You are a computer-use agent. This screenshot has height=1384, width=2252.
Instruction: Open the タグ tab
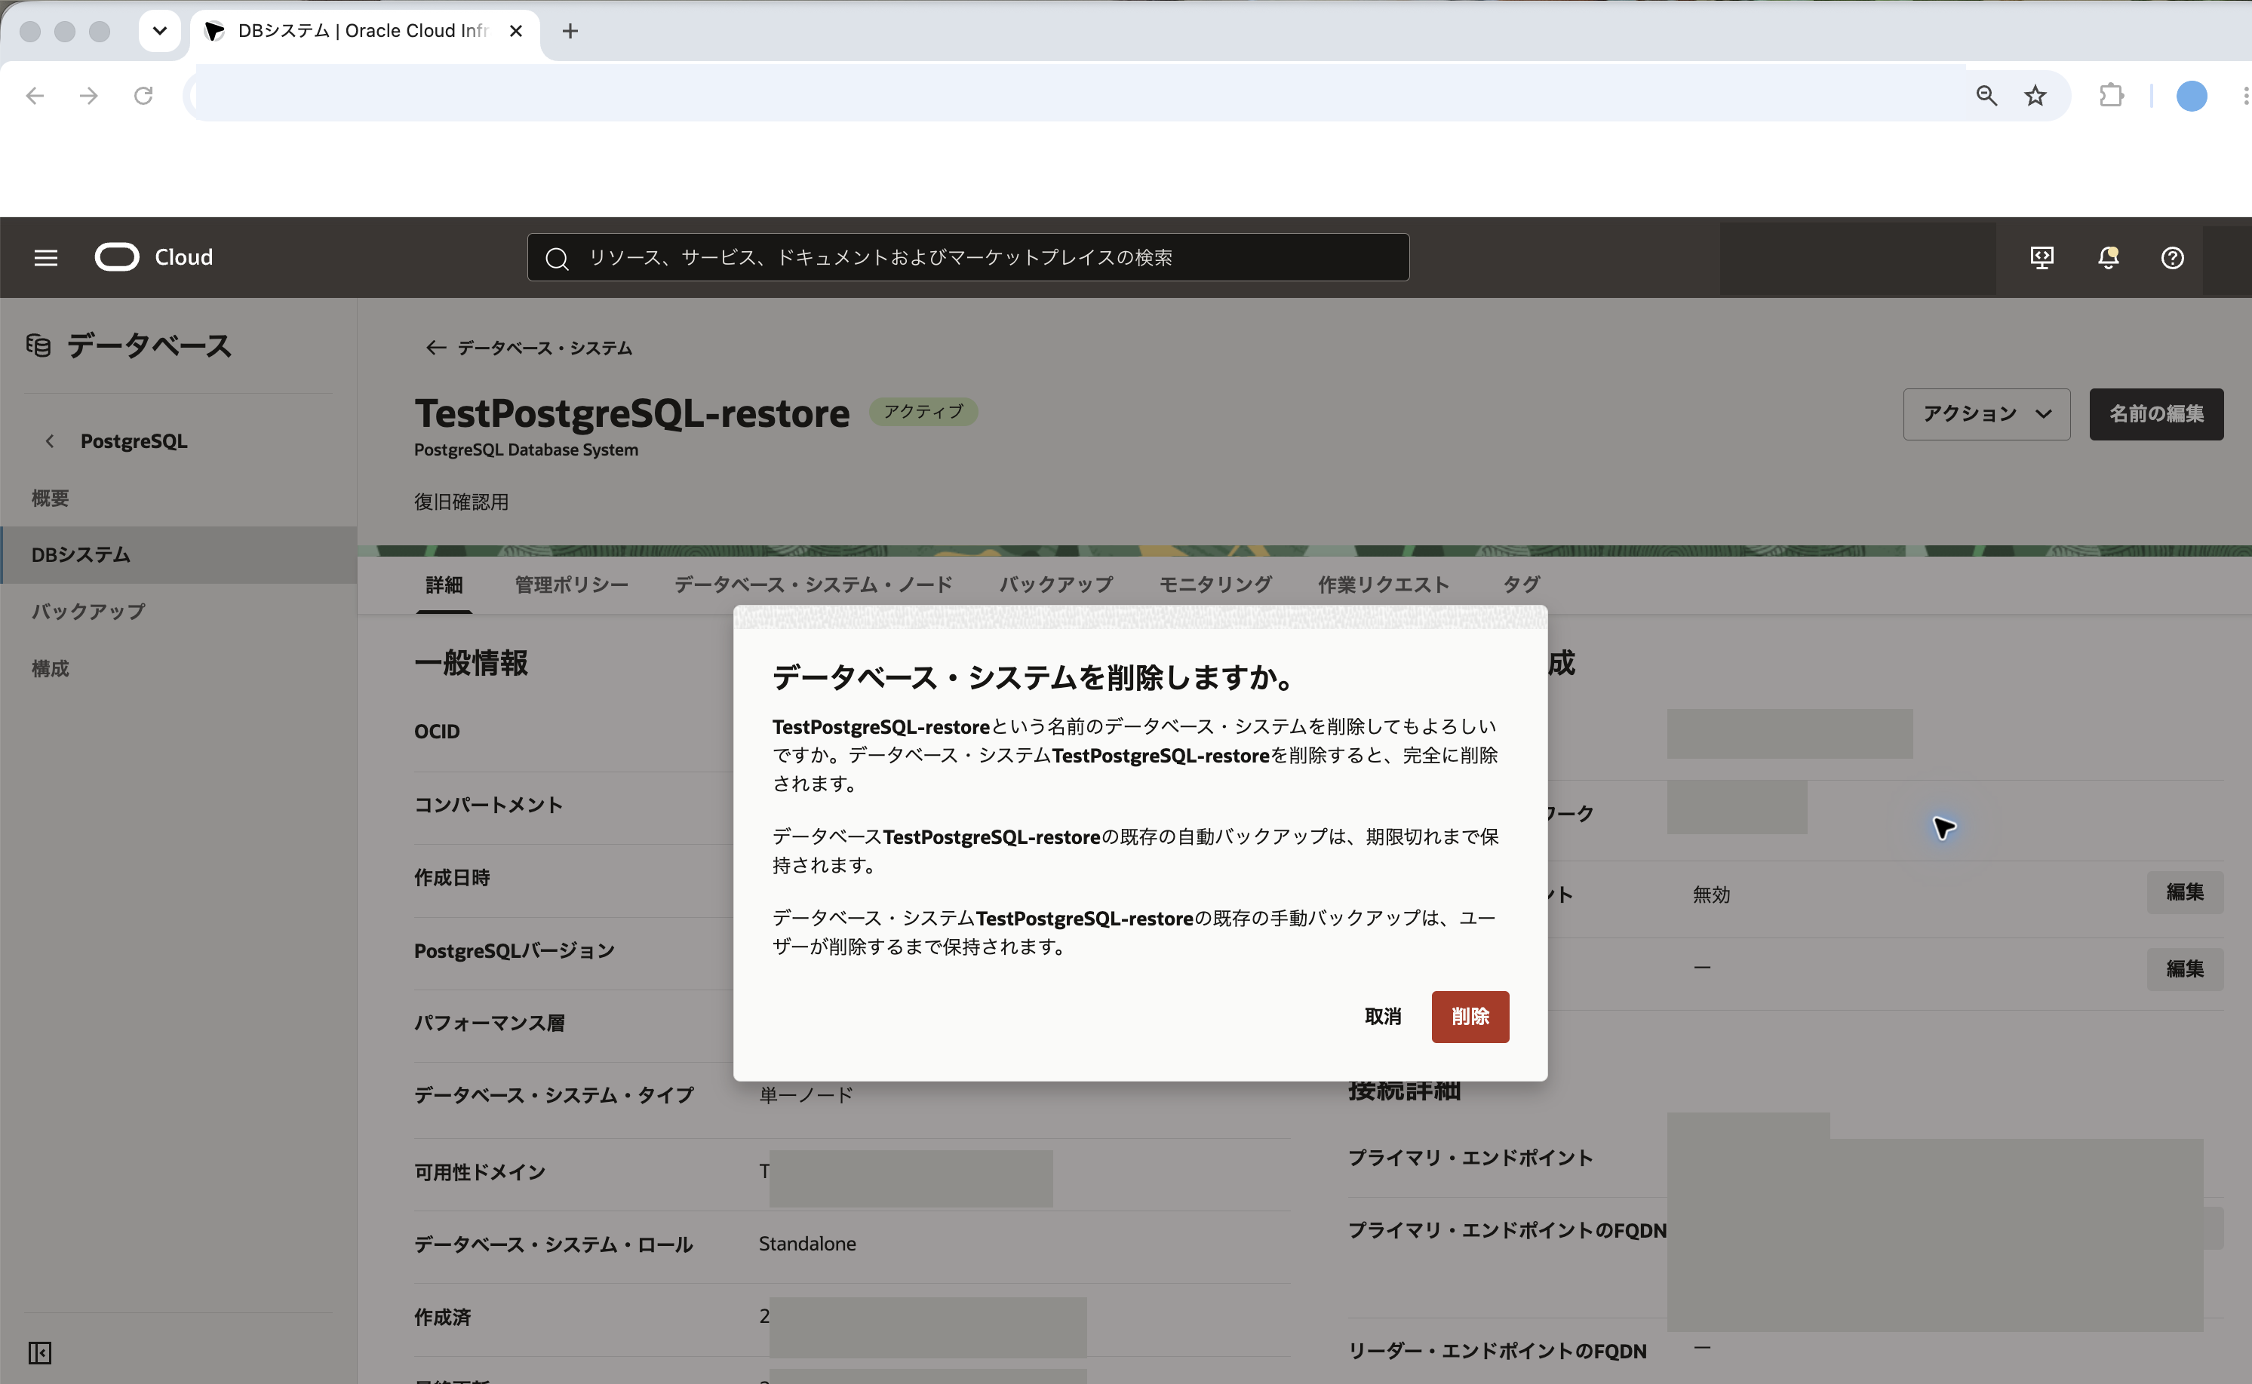coord(1522,585)
